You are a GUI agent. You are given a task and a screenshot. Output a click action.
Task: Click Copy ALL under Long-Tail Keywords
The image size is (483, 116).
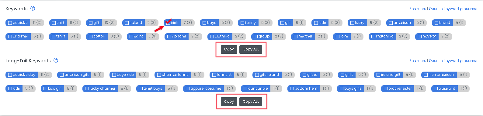[x=251, y=101]
